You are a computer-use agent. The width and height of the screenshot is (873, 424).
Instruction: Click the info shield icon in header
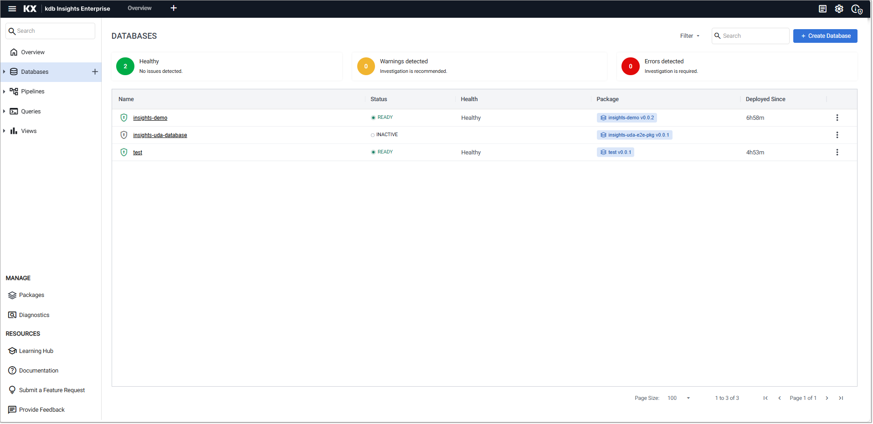[x=856, y=9]
